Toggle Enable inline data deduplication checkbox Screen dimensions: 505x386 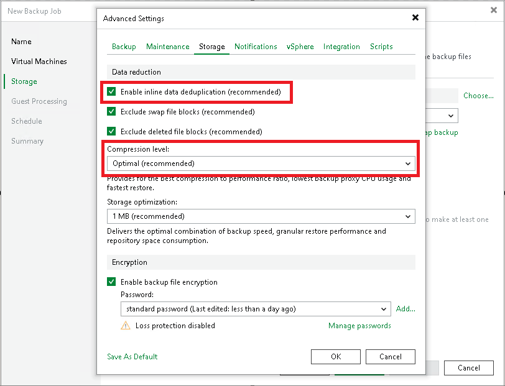(x=112, y=92)
